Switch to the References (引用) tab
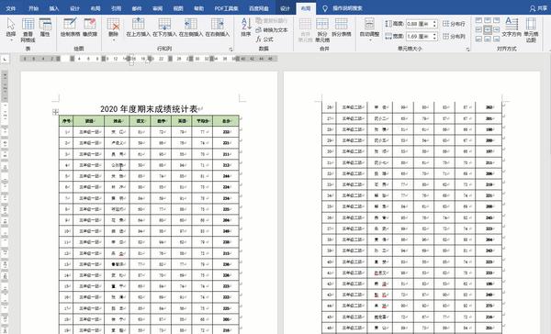 click(x=116, y=8)
